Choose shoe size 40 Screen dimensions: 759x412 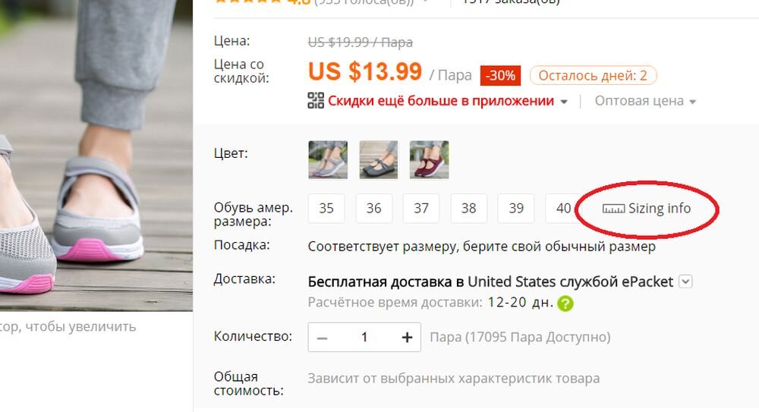coord(563,208)
